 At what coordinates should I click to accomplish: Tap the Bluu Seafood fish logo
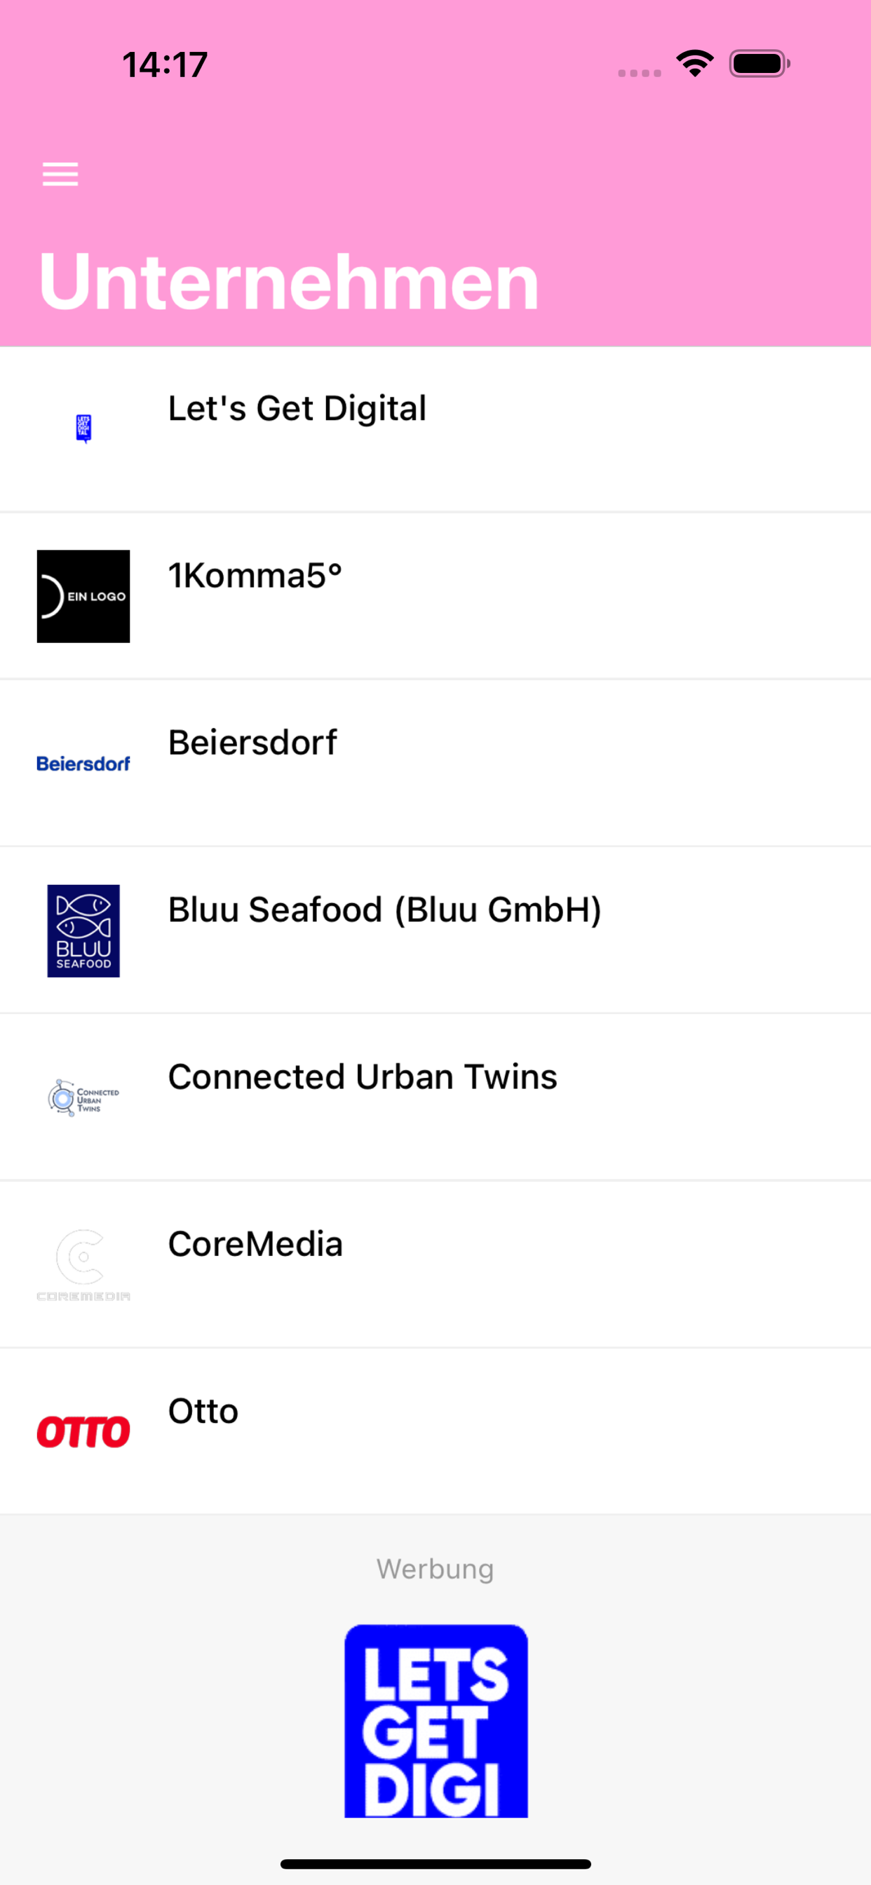83,931
